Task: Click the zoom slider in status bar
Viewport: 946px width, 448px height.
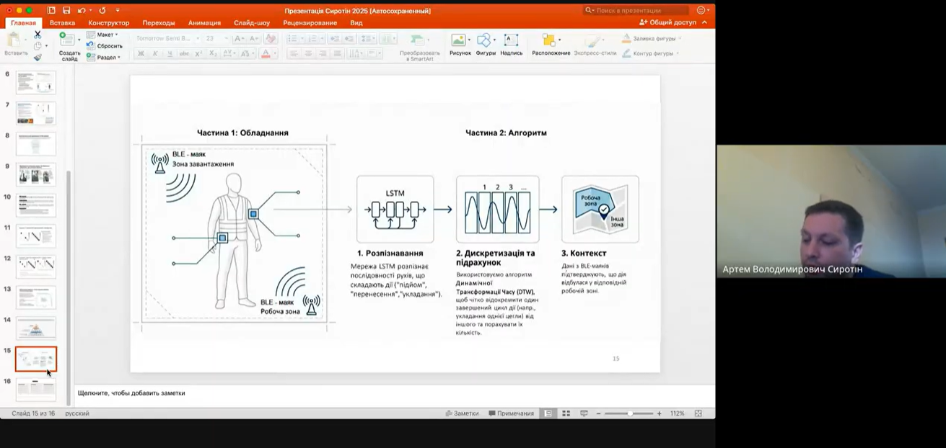Action: pos(629,413)
